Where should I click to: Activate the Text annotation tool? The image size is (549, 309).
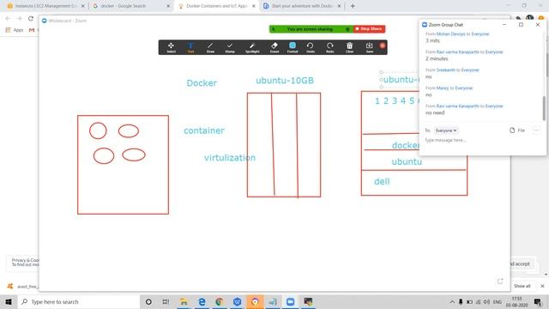pos(190,48)
